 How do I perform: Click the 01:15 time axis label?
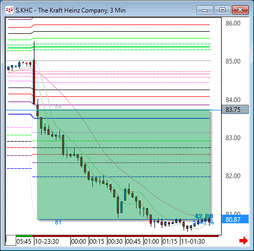click(x=170, y=241)
